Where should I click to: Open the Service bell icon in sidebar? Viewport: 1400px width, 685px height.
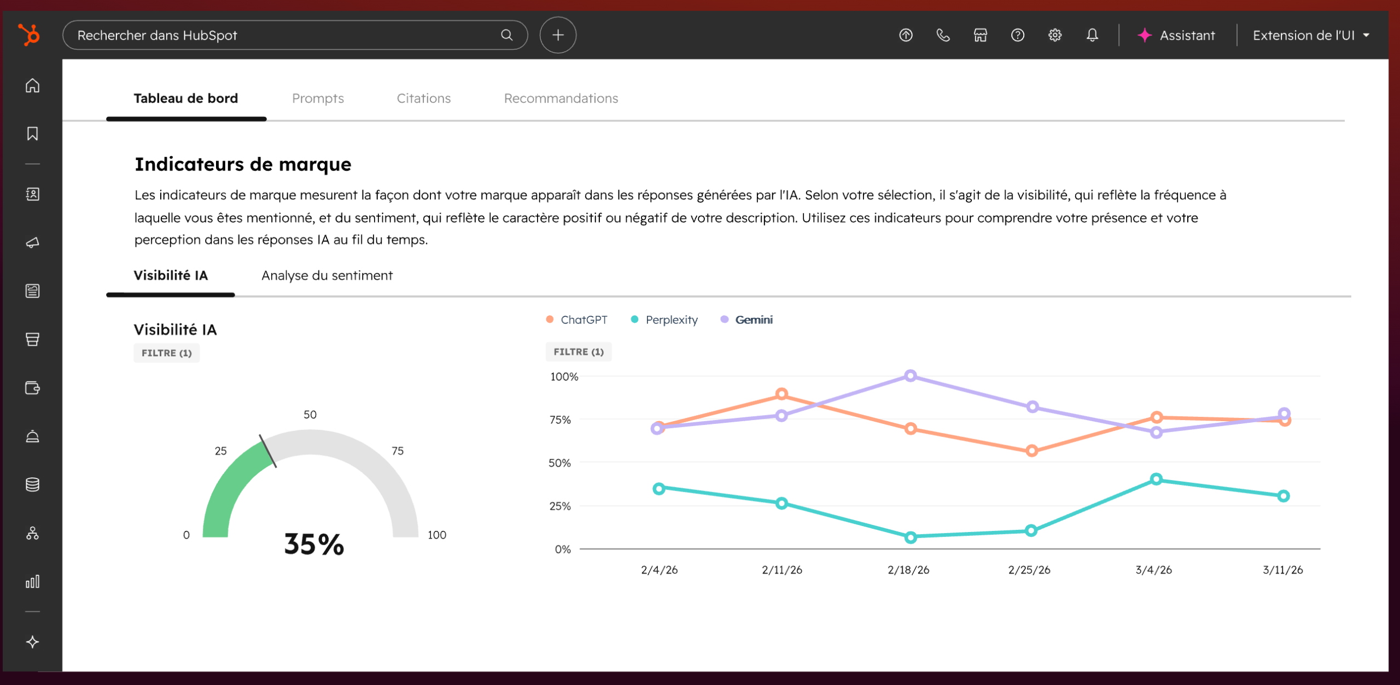point(32,436)
